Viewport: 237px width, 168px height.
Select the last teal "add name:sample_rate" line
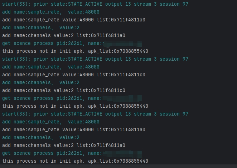(x=50, y=122)
